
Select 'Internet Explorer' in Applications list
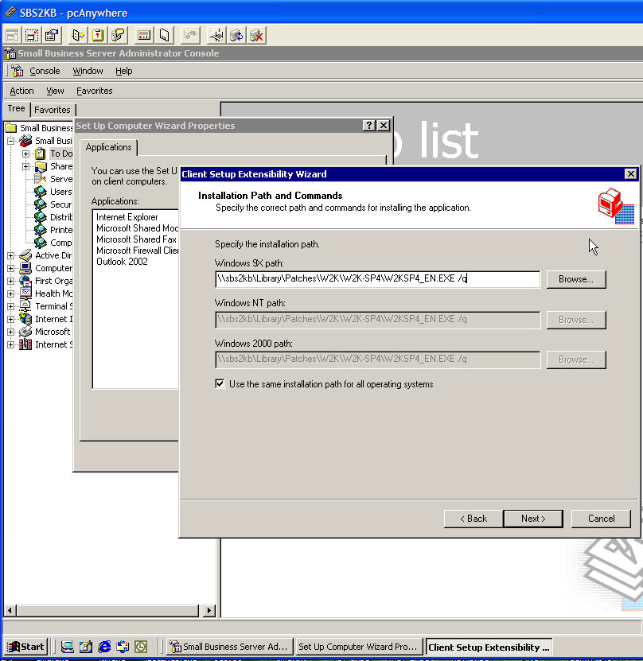coord(127,217)
